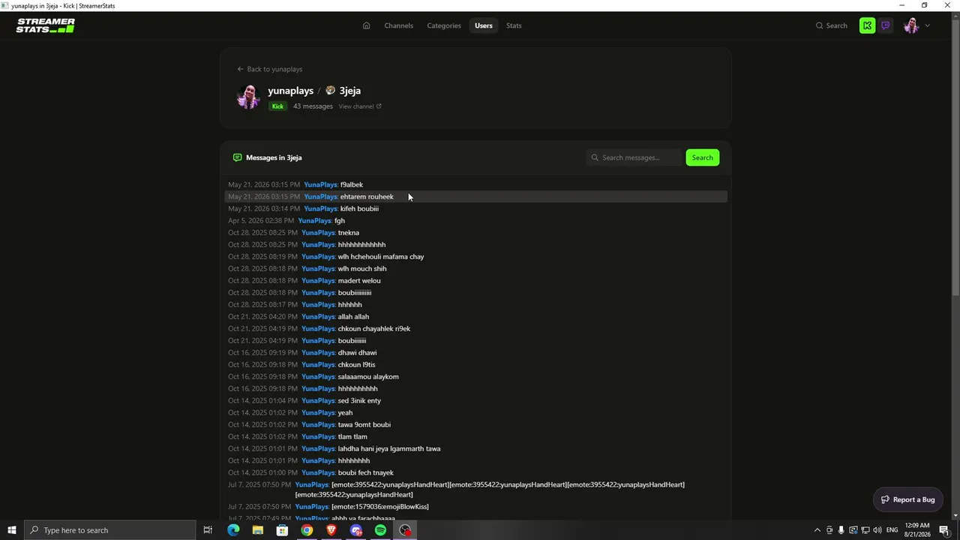Go back to yunaplays
The height and width of the screenshot is (540, 960).
pyautogui.click(x=270, y=69)
